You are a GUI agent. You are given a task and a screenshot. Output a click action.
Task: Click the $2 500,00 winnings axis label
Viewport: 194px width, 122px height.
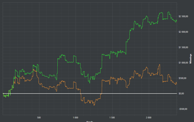[x=183, y=16]
